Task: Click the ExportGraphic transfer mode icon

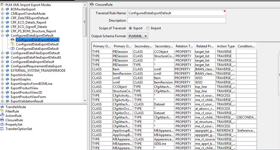Action: click(x=7, y=79)
